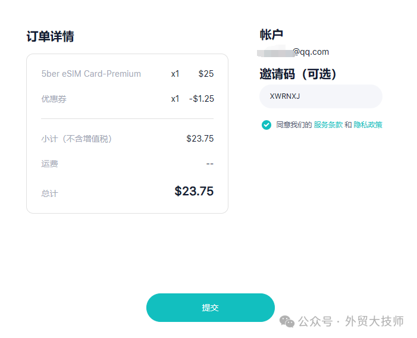
Task: Click the @qq.com account email
Action: click(x=309, y=52)
